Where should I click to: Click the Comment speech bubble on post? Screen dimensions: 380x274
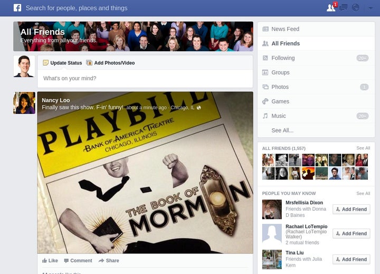78,261
